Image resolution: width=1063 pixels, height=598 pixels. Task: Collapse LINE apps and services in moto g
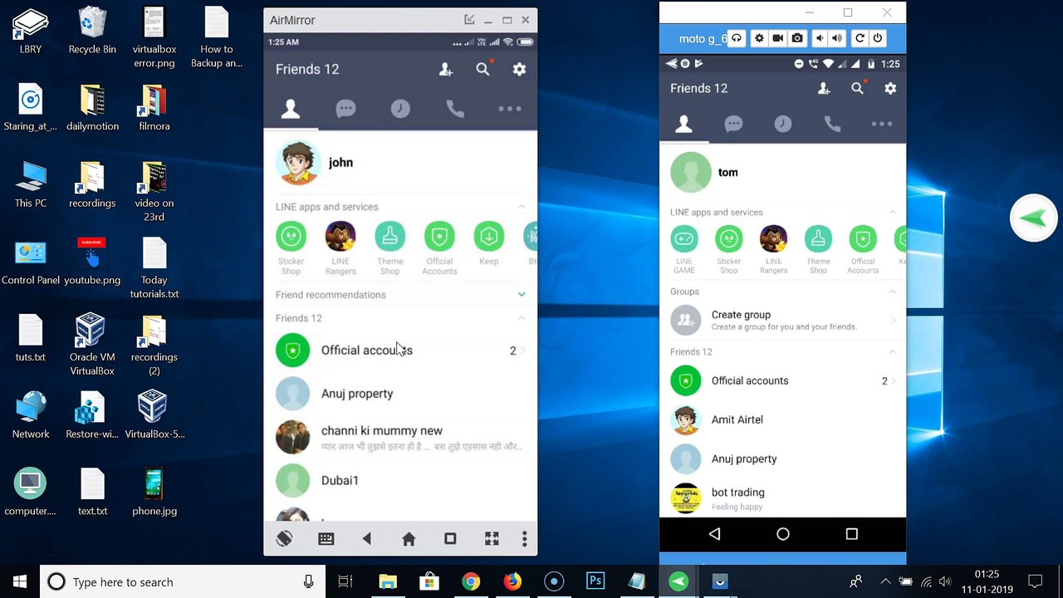[893, 213]
